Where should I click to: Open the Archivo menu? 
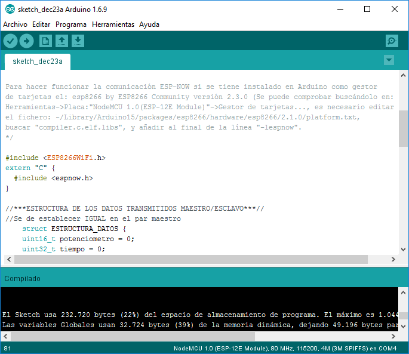[x=15, y=24]
